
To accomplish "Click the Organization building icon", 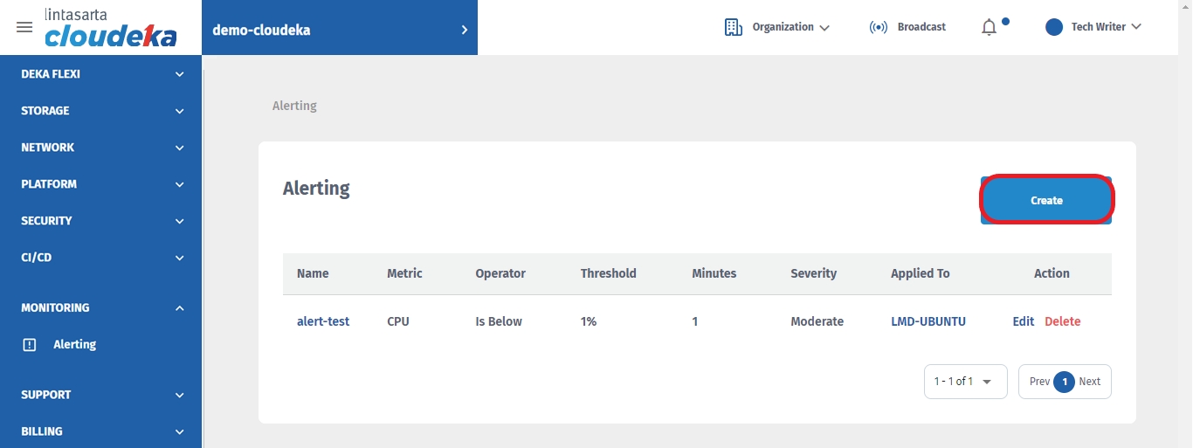I will point(733,27).
